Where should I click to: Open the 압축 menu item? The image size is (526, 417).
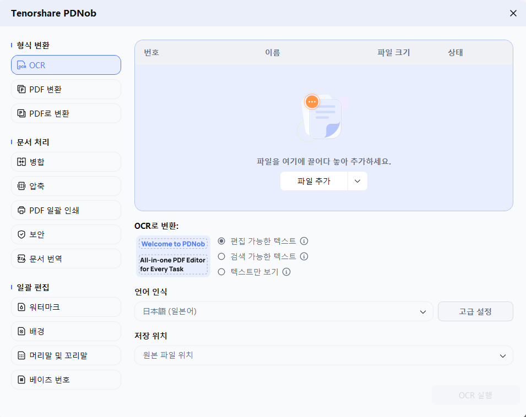(66, 186)
